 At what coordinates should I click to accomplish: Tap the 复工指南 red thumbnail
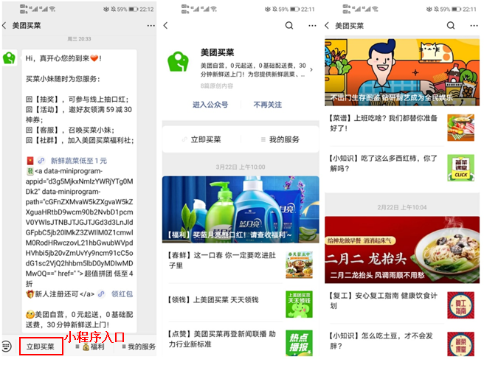coord(460,305)
